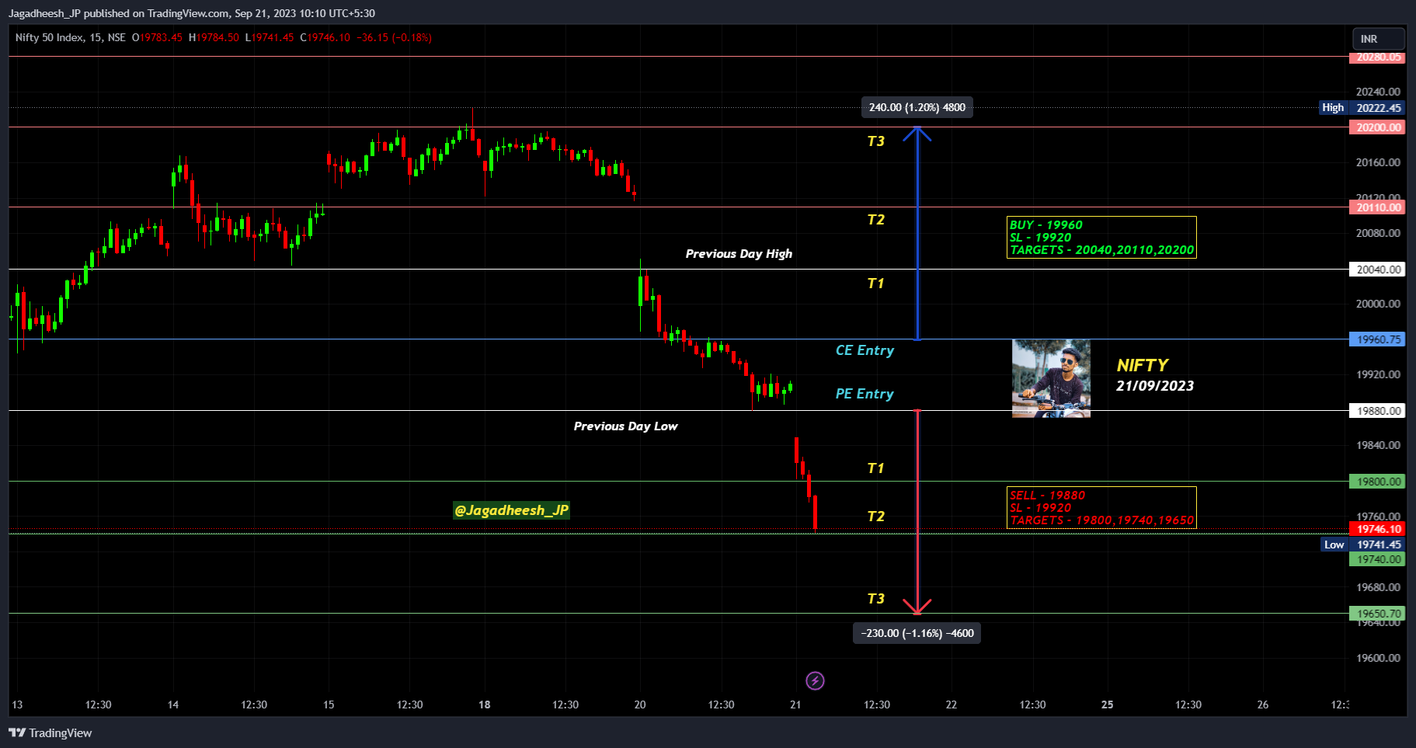Click the 240.00 (1.20%) 4800 measurement label

(917, 107)
